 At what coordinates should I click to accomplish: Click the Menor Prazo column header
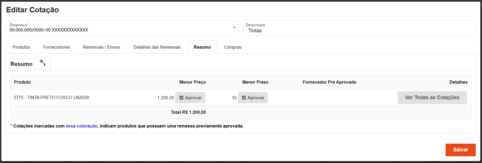255,82
